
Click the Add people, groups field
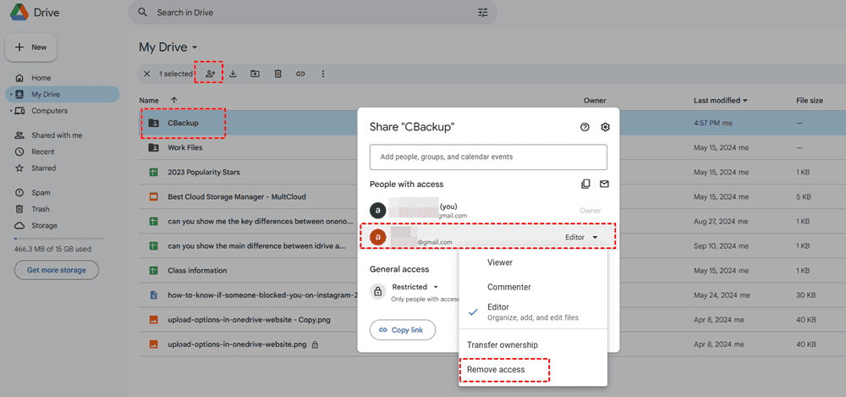pos(488,157)
